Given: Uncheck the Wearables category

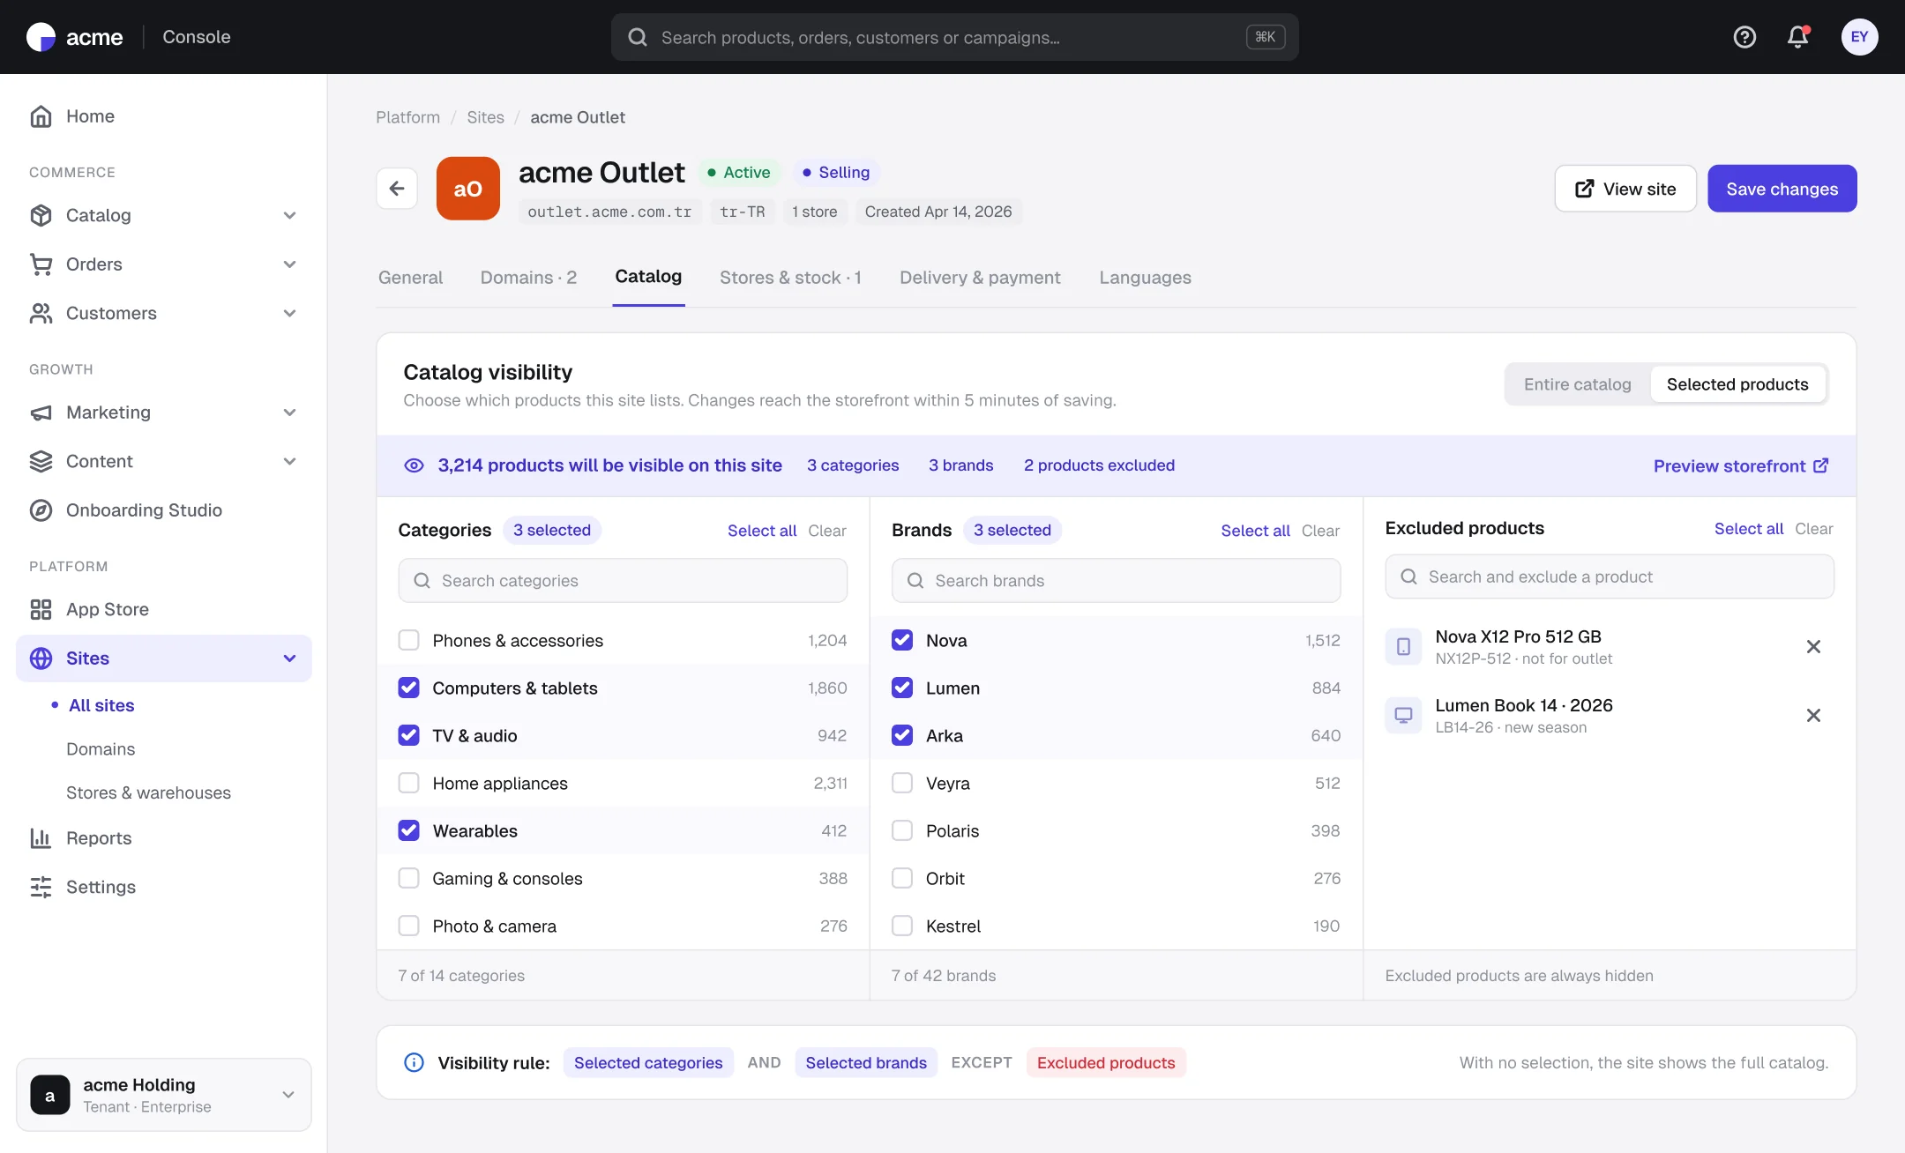Looking at the screenshot, I should click(x=408, y=830).
